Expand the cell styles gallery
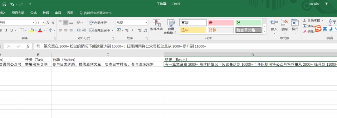 [265, 31]
